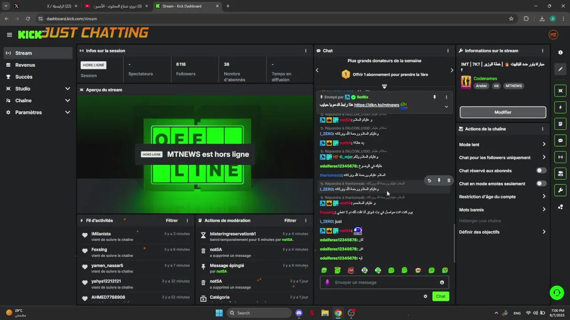Viewport: 570px width, 320px height.
Task: Enable Chat en mode emotes seulement toggle
Action: (541, 184)
